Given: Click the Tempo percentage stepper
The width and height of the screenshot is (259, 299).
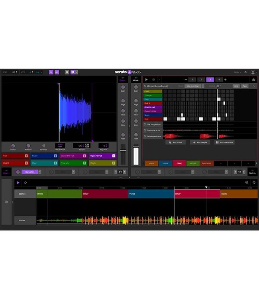Looking at the screenshot, I should click(x=83, y=146).
